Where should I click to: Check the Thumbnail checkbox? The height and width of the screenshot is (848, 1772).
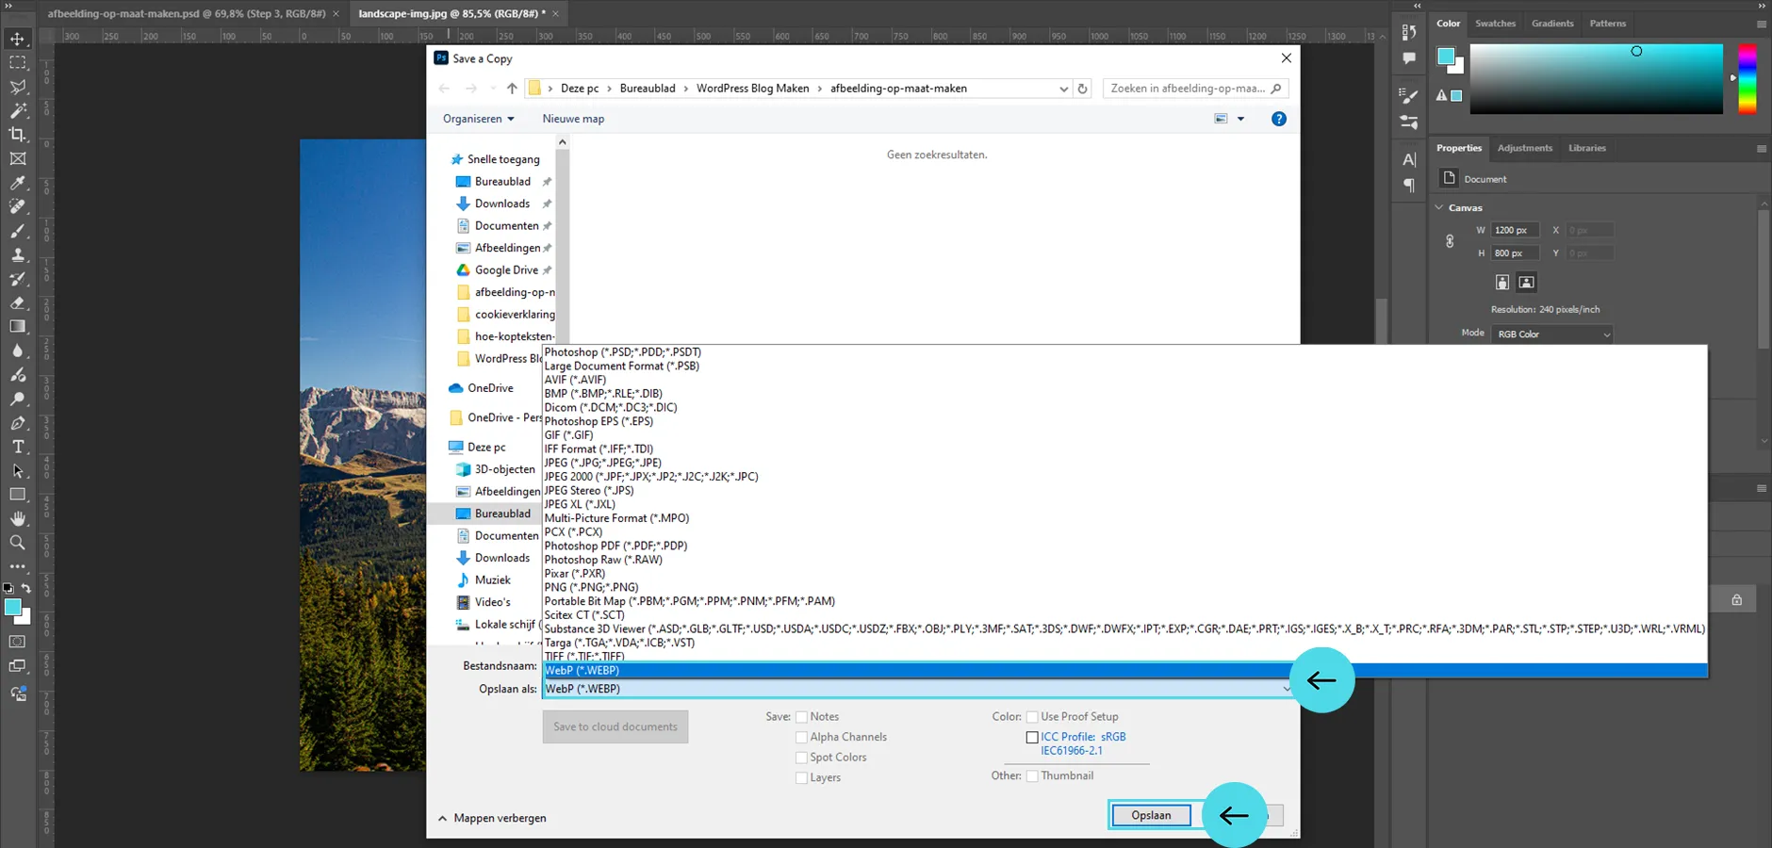(1032, 776)
